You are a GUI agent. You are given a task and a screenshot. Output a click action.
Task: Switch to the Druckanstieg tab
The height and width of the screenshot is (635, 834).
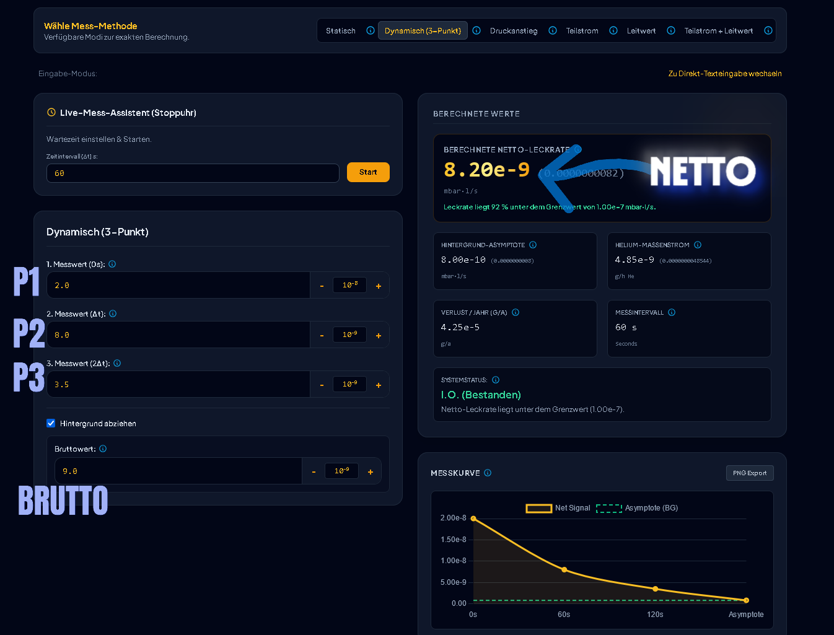point(514,30)
